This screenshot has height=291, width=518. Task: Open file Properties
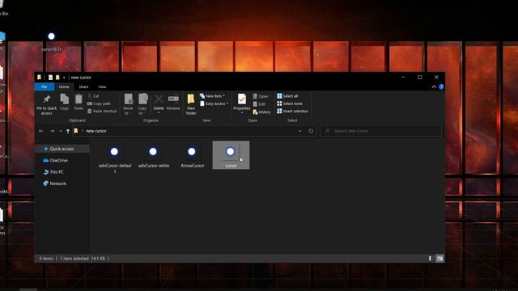click(x=242, y=103)
